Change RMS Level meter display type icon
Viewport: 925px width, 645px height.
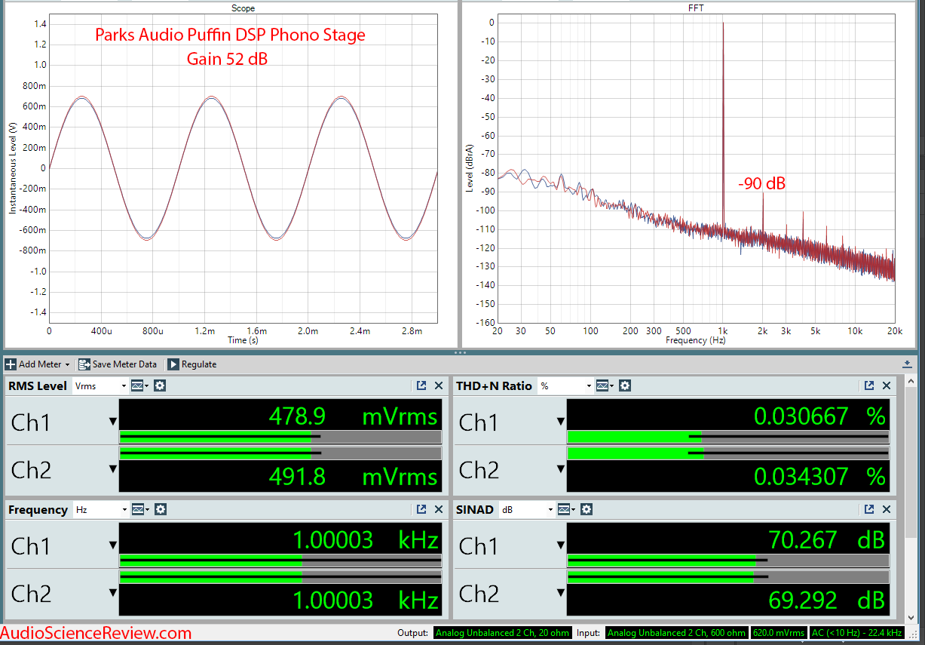coord(140,385)
